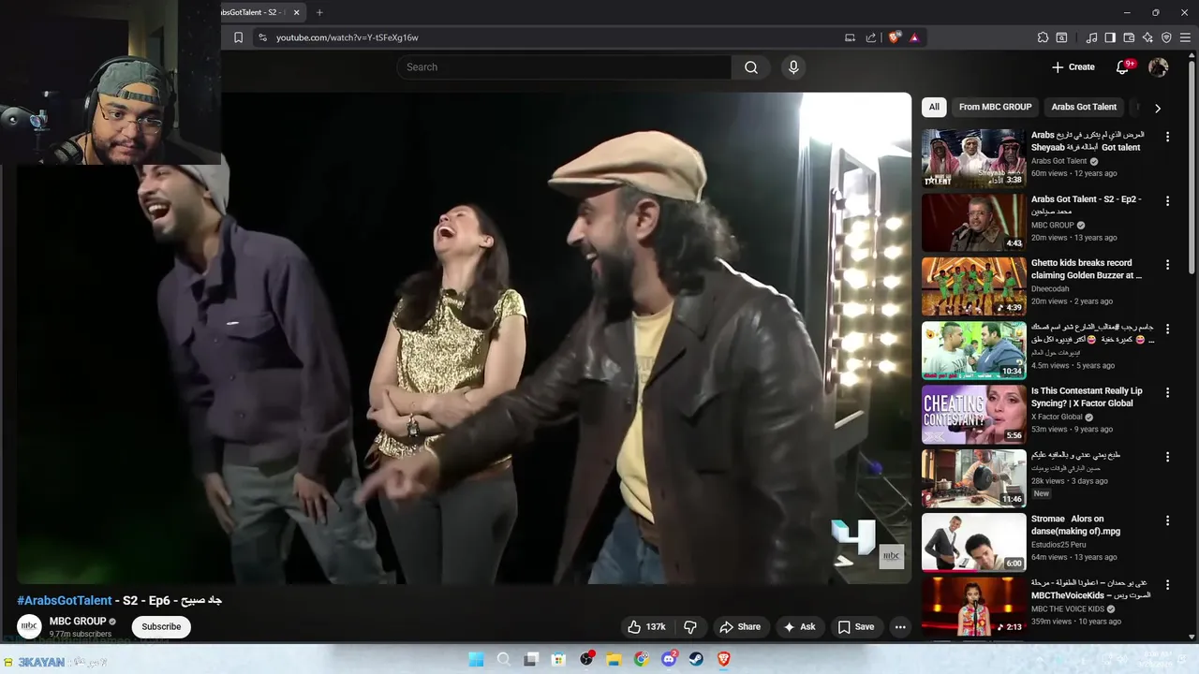Open Brave Rewards triangle icon
This screenshot has height=674, width=1199.
point(914,37)
